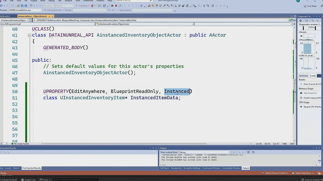This screenshot has width=323, height=181.
Task: Pause debugging with the Break All icon
Action: tap(112, 6)
